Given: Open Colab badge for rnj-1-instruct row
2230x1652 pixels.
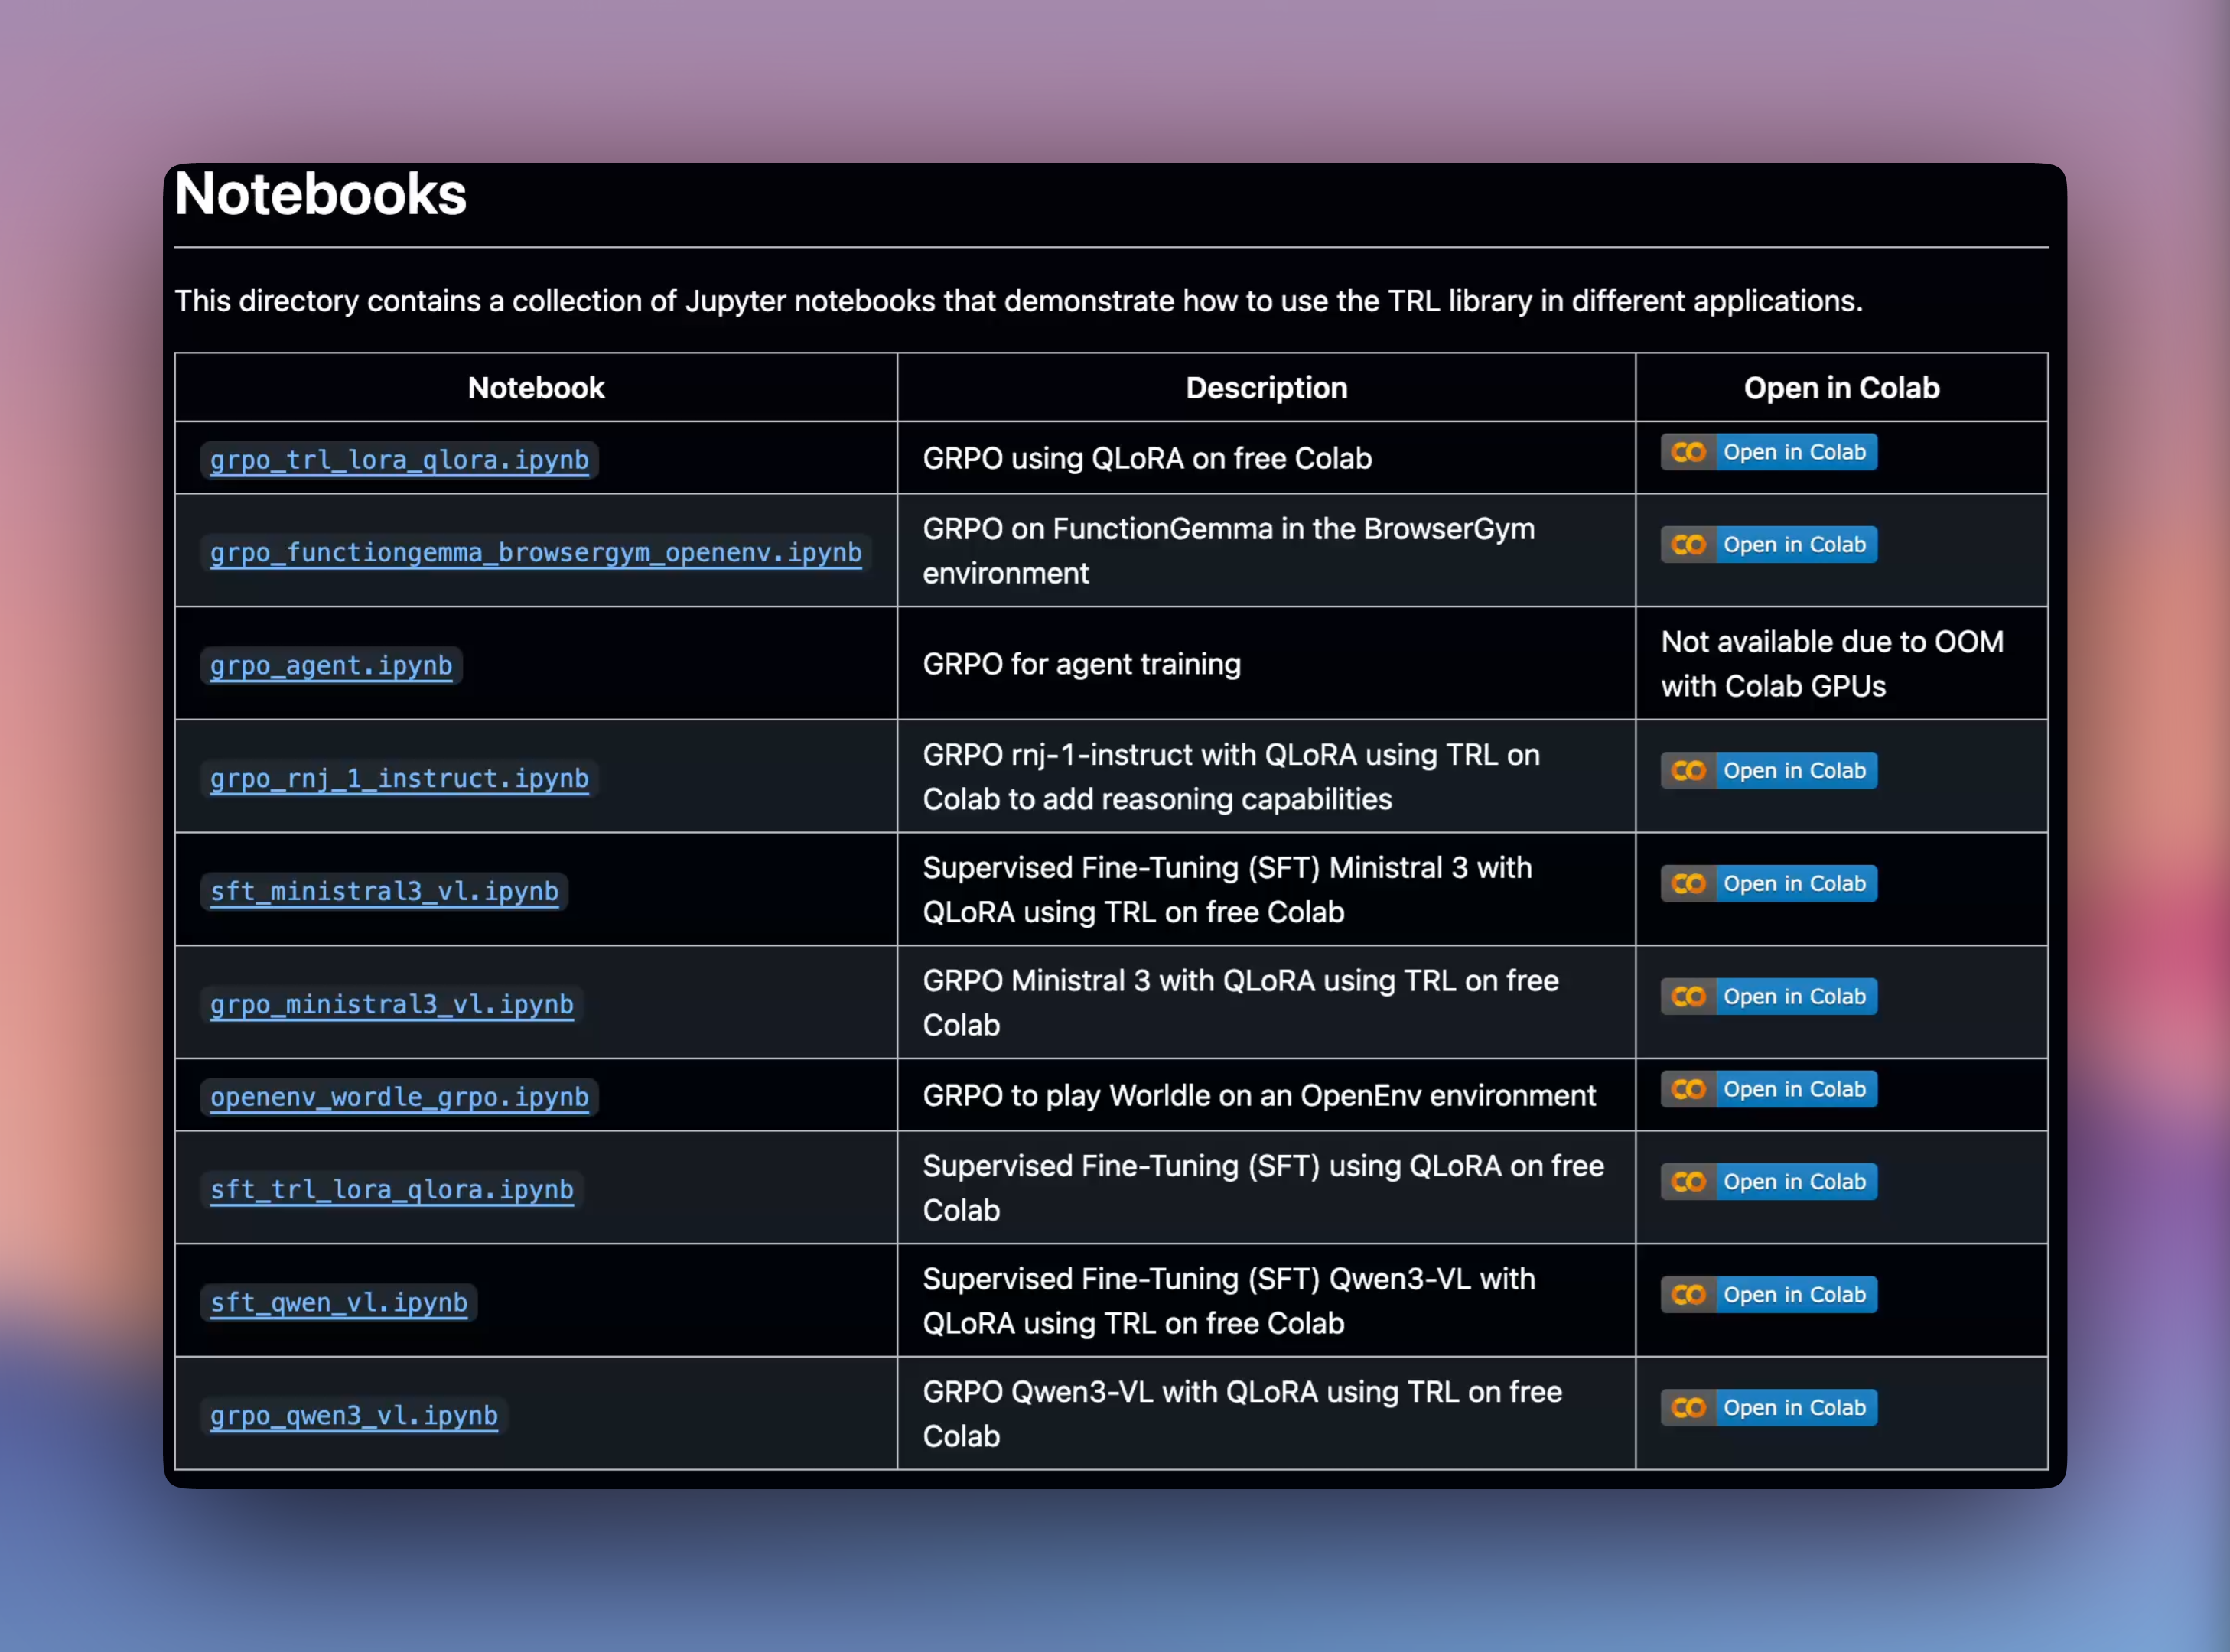Looking at the screenshot, I should tap(1768, 771).
